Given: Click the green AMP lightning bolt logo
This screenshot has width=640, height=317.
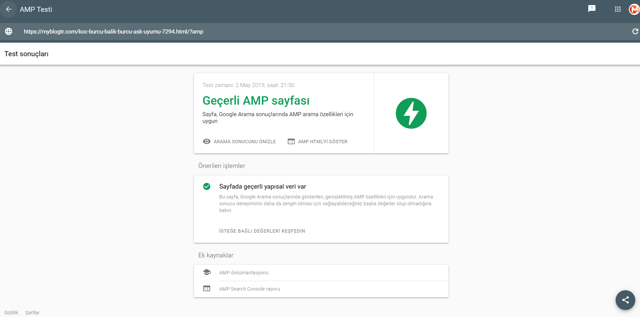Looking at the screenshot, I should click(411, 113).
